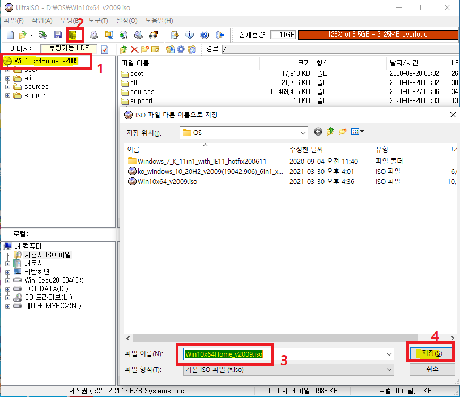Click the green Up folder arrow in image toolbar
460x397 pixels.
[124, 49]
